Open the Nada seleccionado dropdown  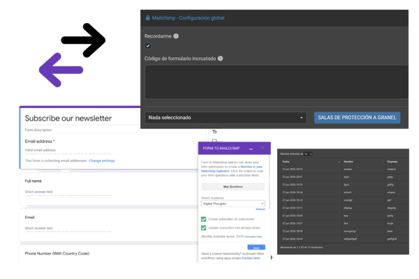[226, 117]
